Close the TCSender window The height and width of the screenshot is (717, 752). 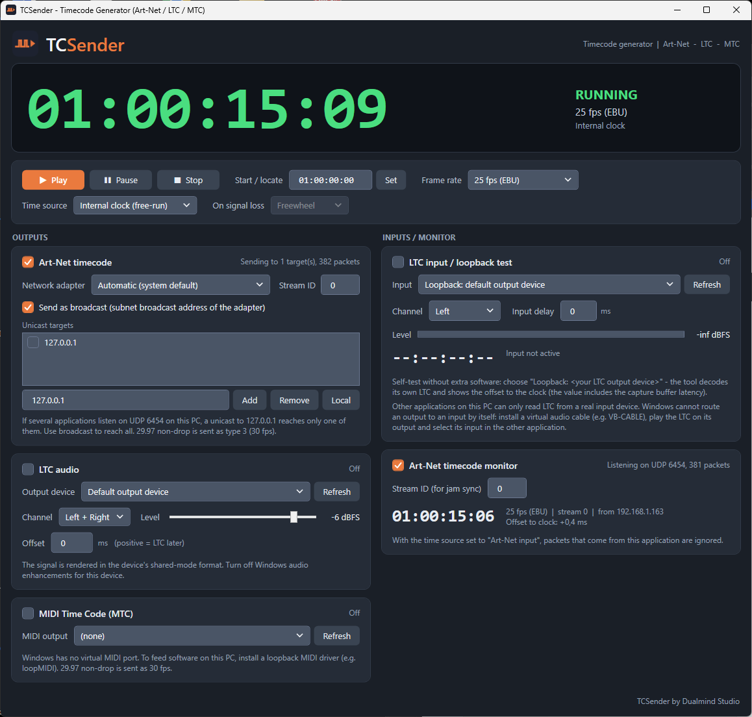(736, 10)
